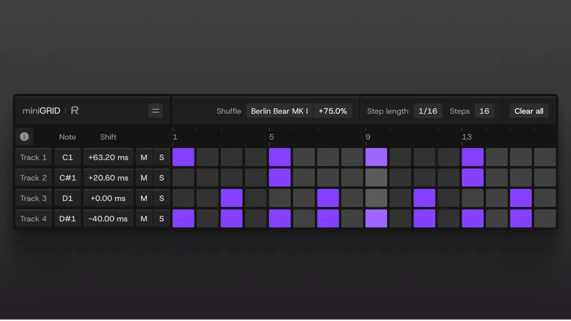Mute Track 3
571x321 pixels.
pos(144,198)
